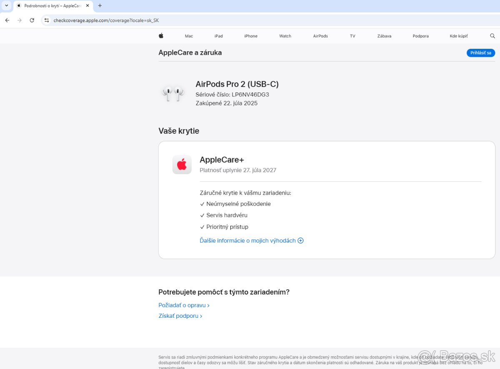Screen dimensions: 500x369
Task: Click the browser forward arrow
Action: 20,20
